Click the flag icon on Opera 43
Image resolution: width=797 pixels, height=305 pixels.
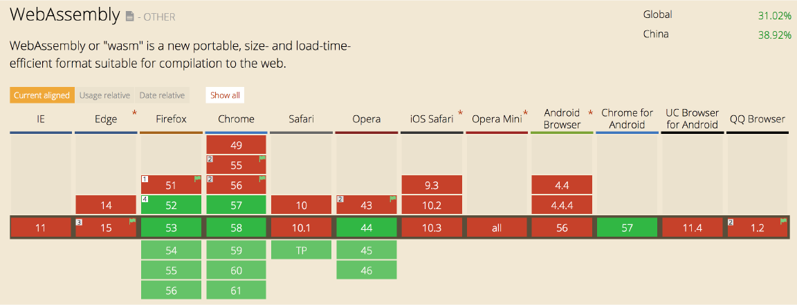point(392,199)
